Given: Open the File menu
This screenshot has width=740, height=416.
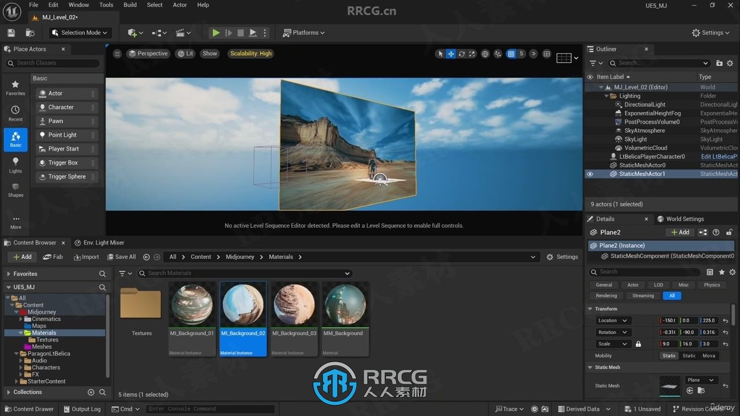Looking at the screenshot, I should (34, 5).
